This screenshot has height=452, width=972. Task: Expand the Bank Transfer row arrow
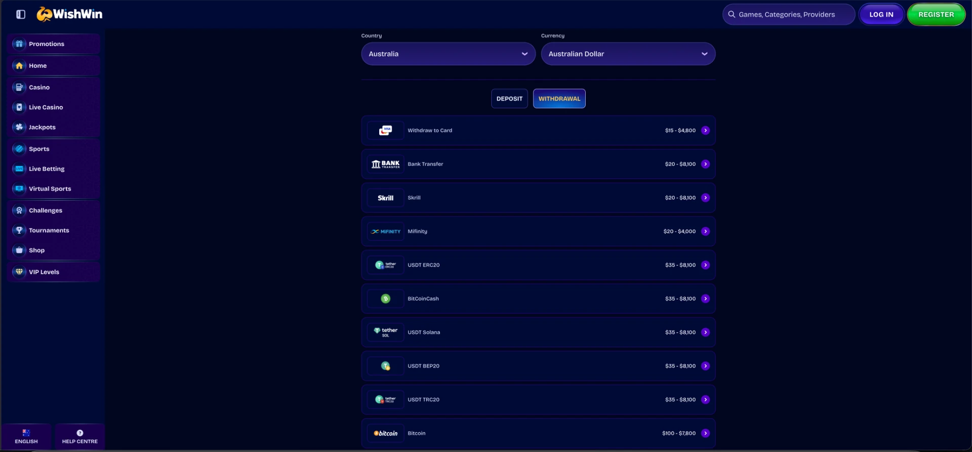tap(705, 164)
